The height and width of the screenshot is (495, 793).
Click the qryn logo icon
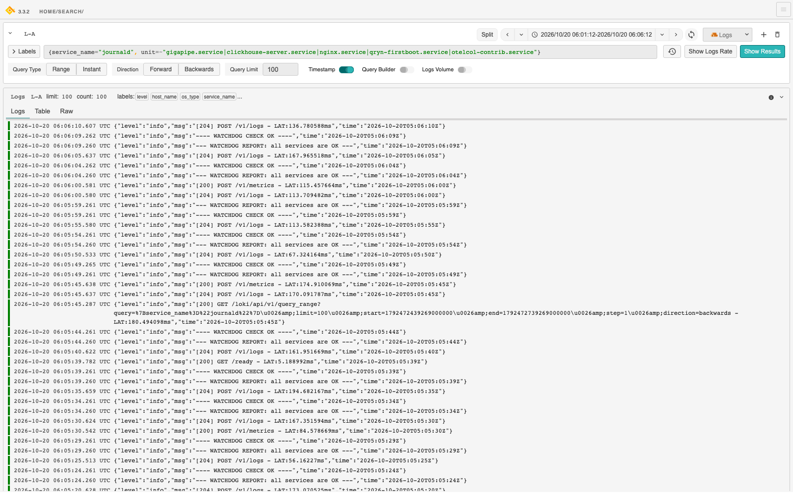[10, 10]
